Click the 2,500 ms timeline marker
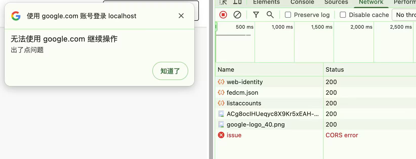 click(401, 27)
